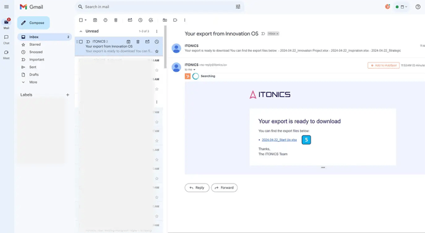The image size is (425, 233).
Task: Open the main menu hamburger icon
Action: pos(7,7)
